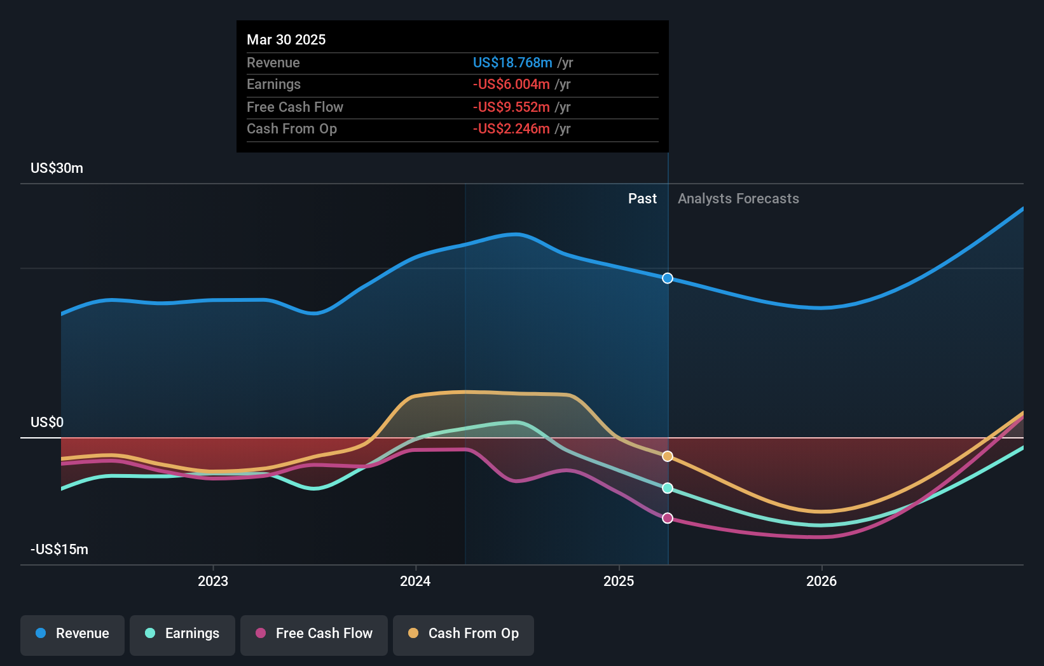
Task: Switch to the Past section of the chart
Action: click(x=642, y=198)
